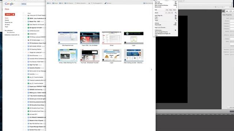Choose About Google Chrome
Screen dimensions: 234x131
pyautogui.click(x=165, y=32)
